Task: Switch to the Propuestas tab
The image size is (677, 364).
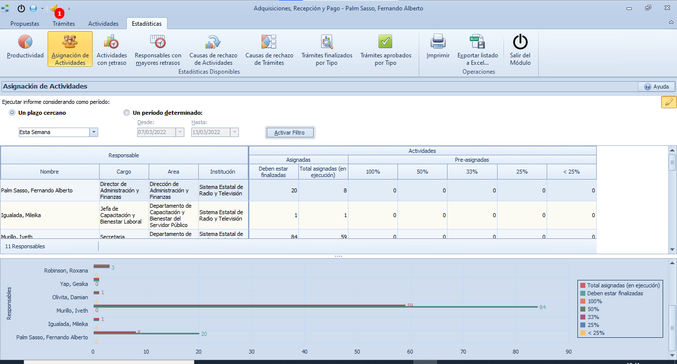Action: point(25,23)
